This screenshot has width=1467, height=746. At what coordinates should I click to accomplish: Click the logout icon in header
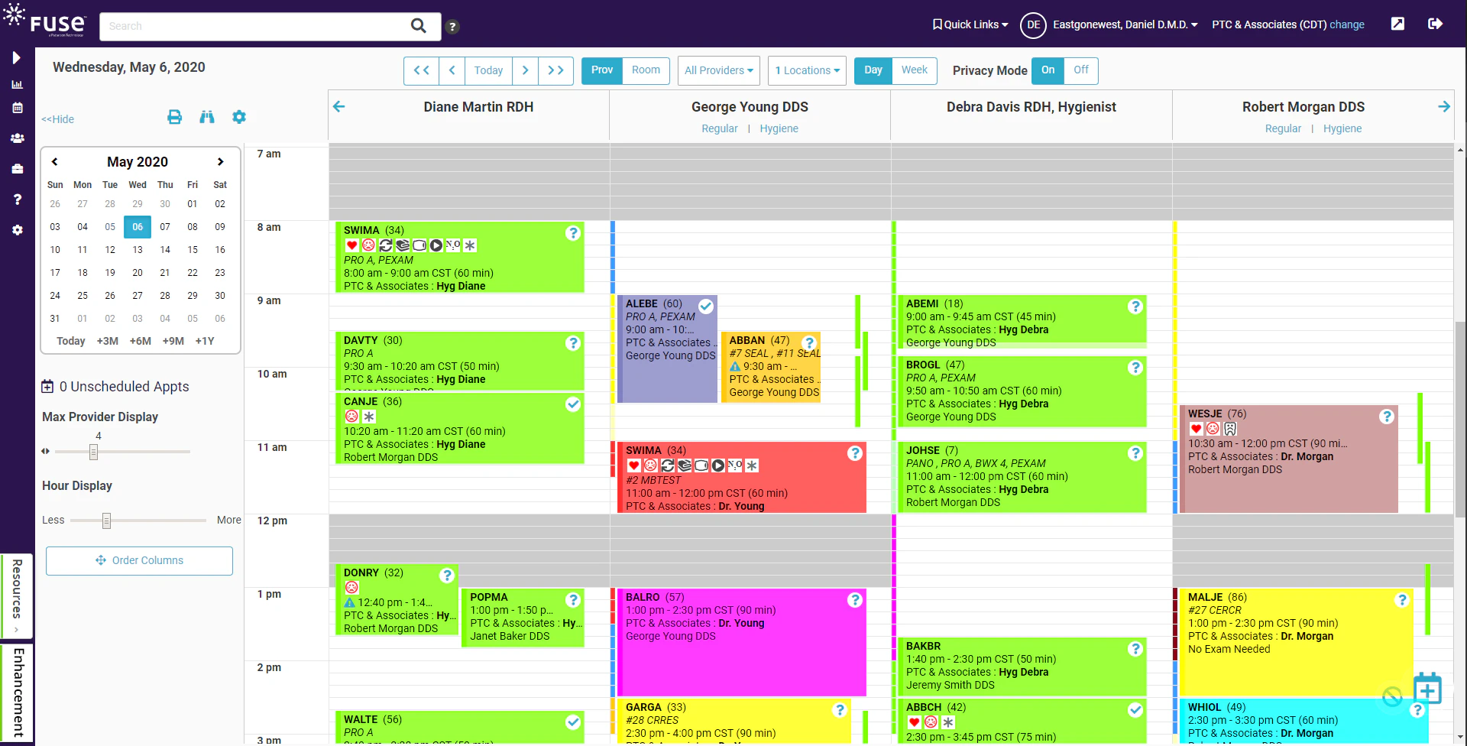pos(1436,24)
